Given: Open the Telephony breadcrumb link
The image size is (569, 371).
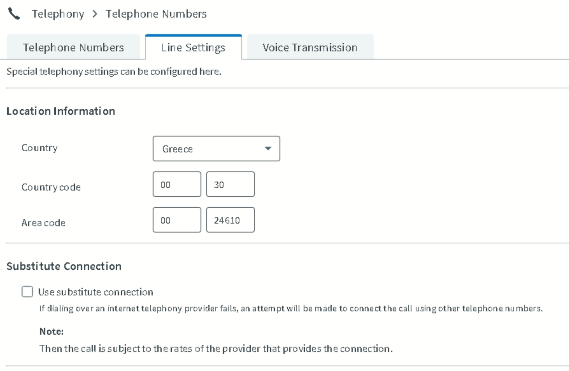Looking at the screenshot, I should point(58,14).
